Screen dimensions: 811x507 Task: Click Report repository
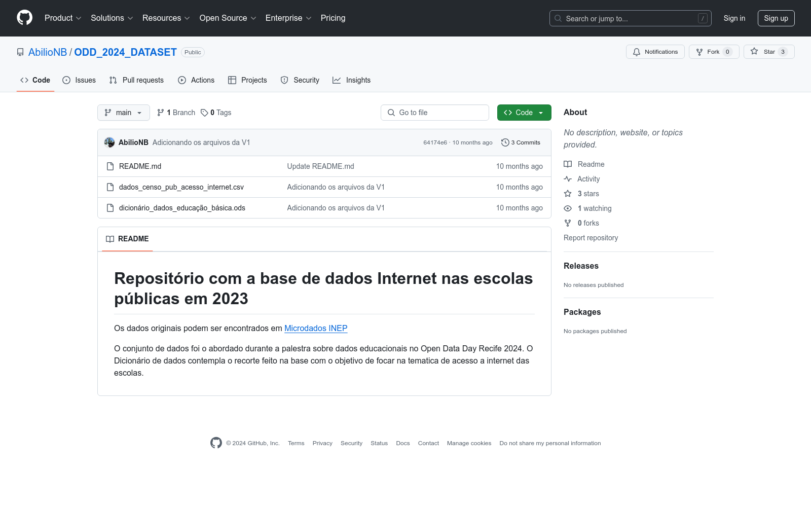[x=591, y=238]
